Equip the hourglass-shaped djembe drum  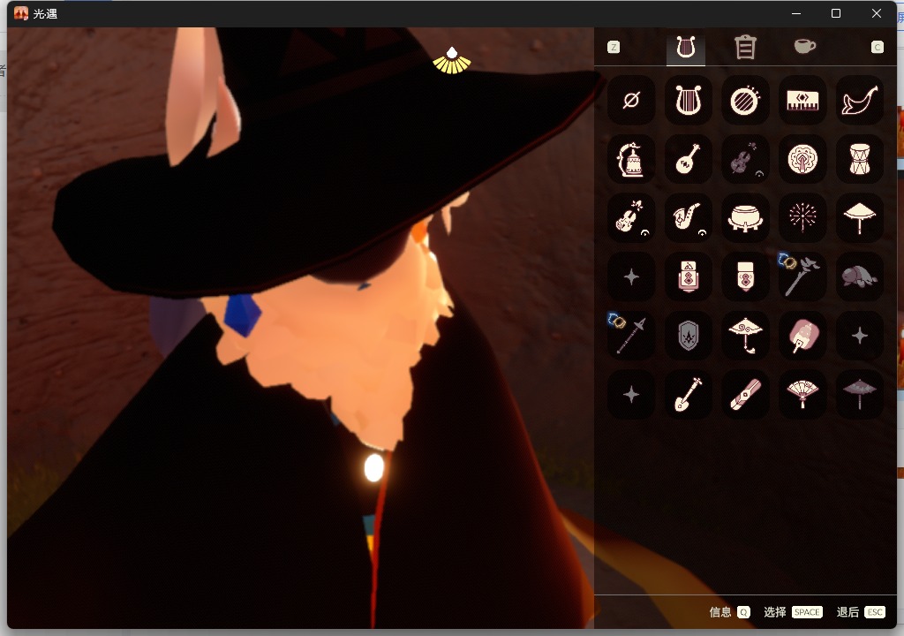[859, 159]
